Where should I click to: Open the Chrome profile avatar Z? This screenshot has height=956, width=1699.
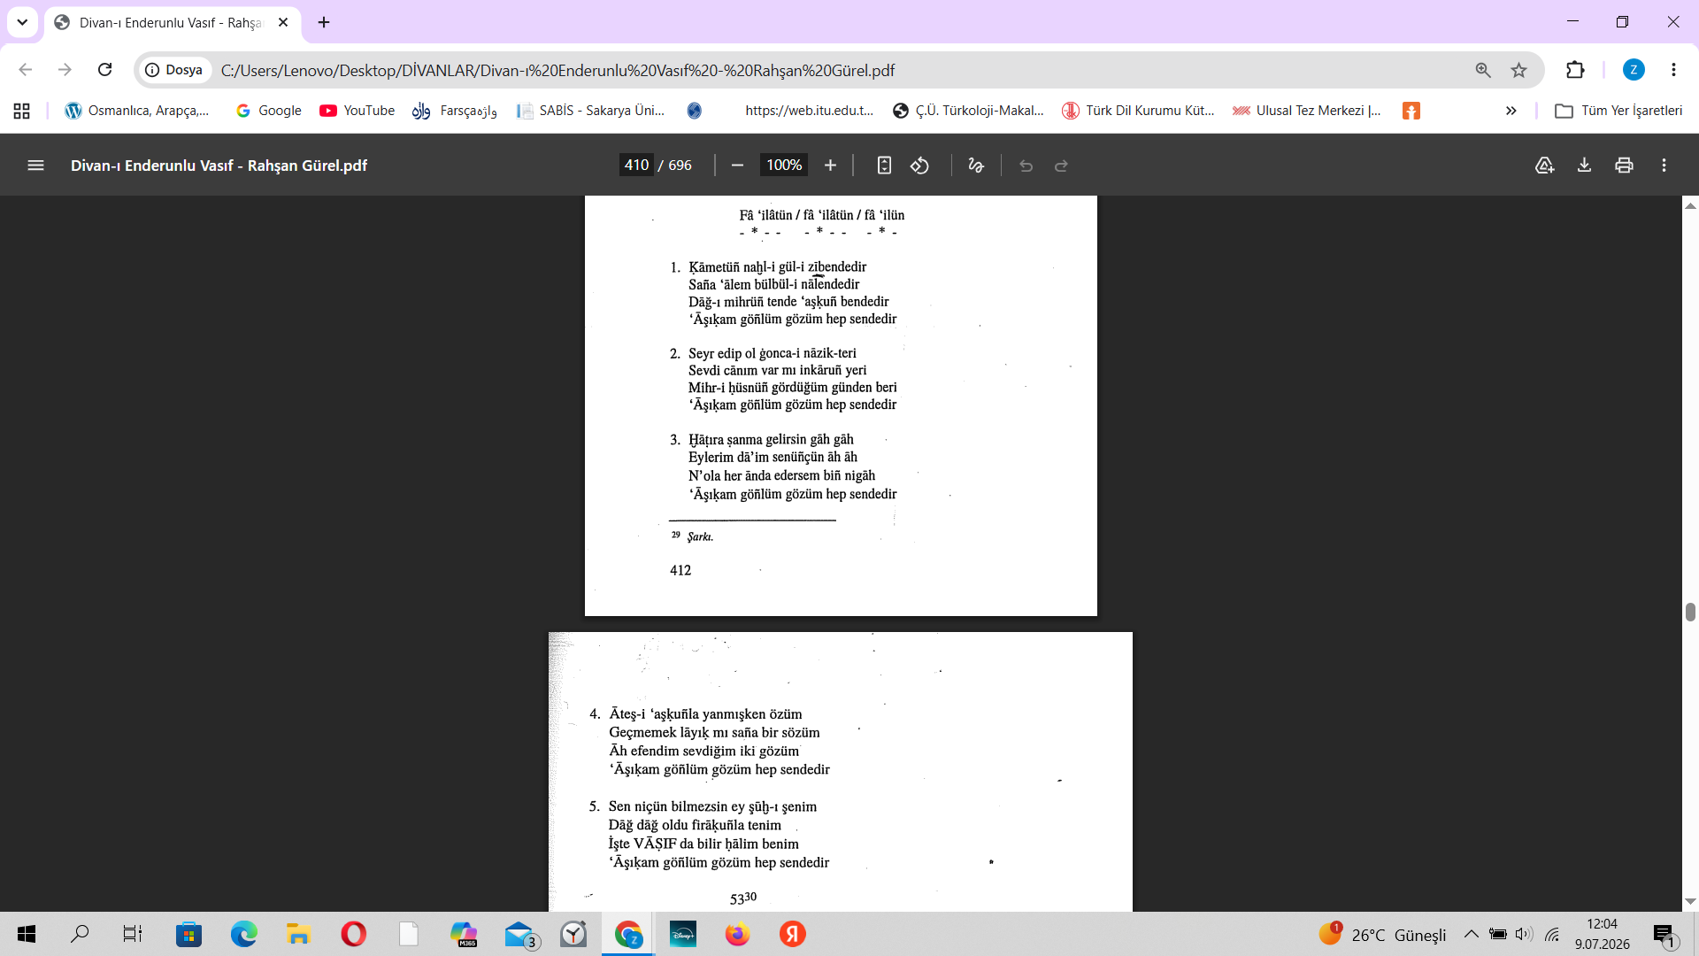[x=1634, y=70]
